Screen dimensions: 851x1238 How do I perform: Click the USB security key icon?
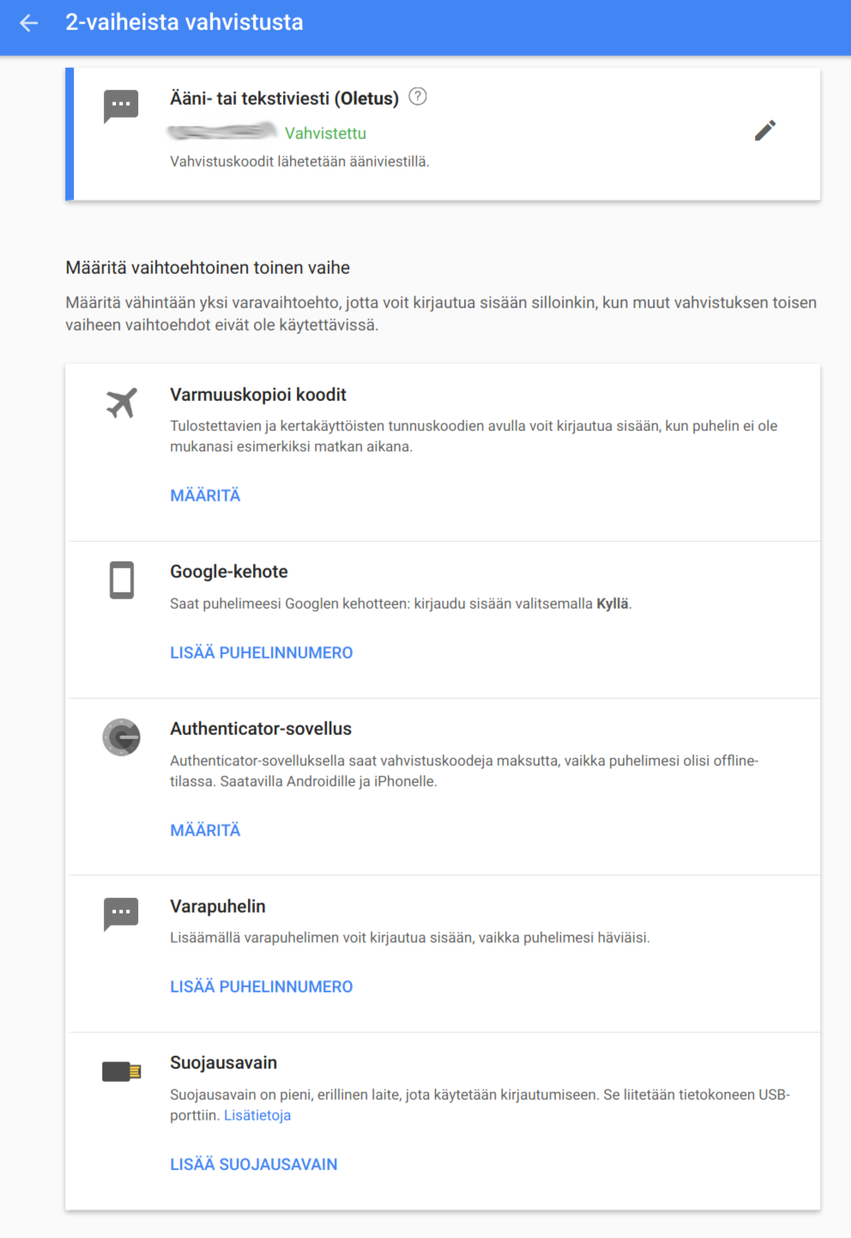tap(121, 1071)
